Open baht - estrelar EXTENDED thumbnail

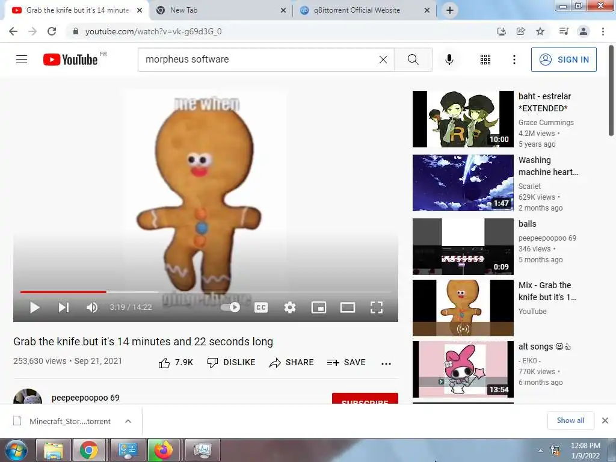click(x=463, y=119)
